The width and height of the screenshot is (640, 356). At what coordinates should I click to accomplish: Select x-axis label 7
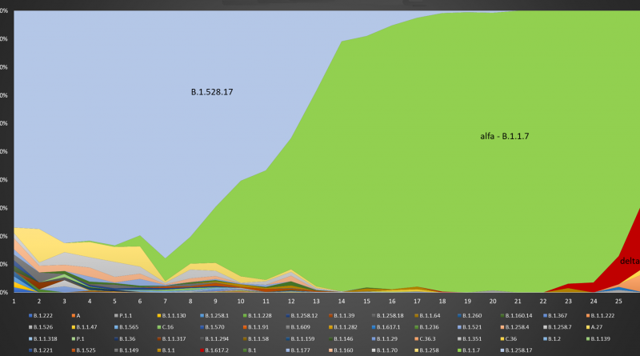tap(165, 302)
